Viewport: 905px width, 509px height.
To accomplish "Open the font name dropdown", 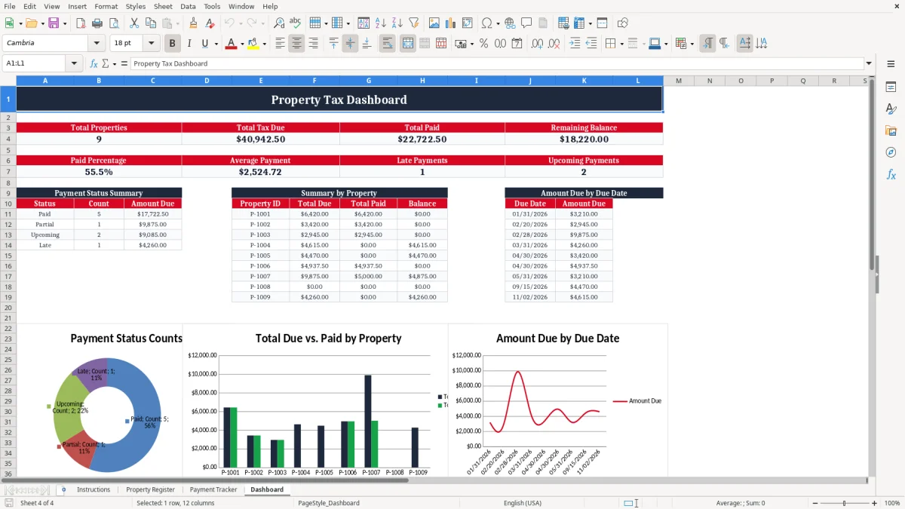I will [96, 44].
